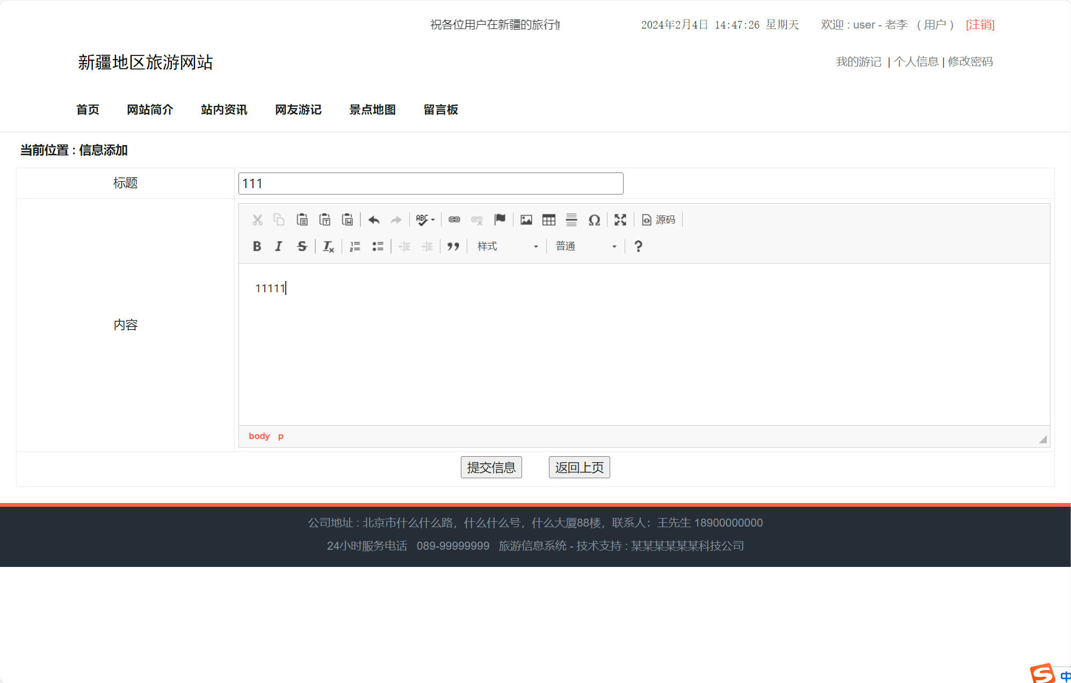Image resolution: width=1071 pixels, height=683 pixels.
Task: Toggle italic formatting
Action: point(279,246)
